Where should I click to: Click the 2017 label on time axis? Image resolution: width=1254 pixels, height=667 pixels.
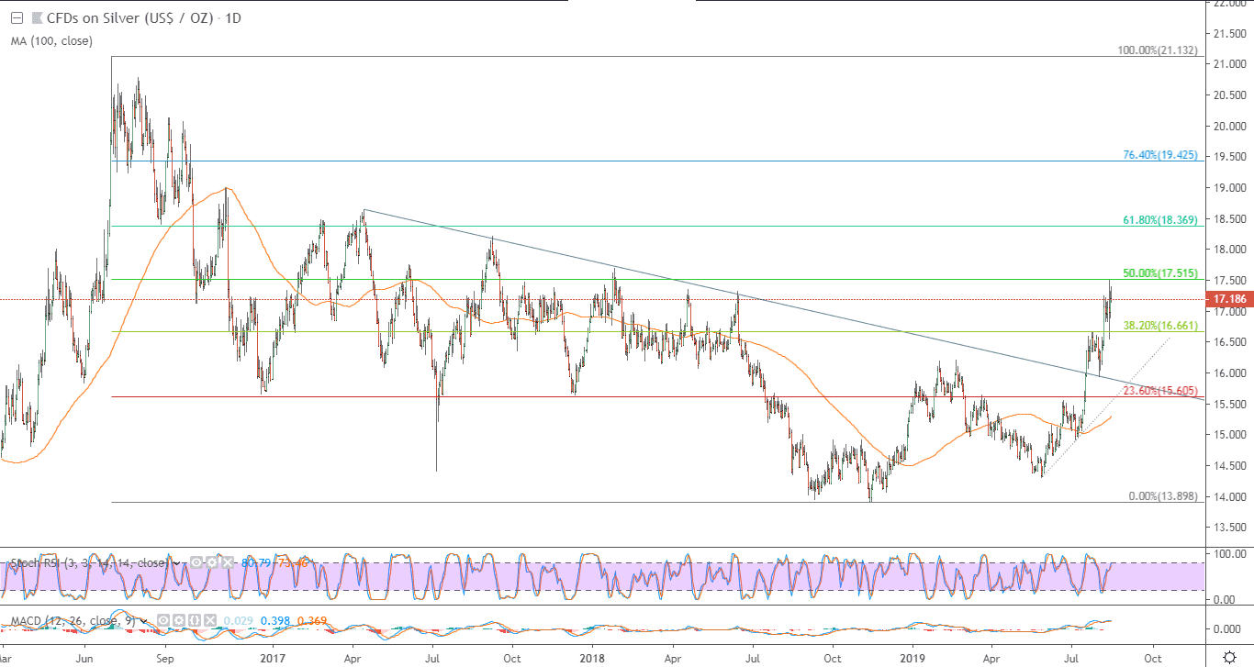tap(273, 659)
